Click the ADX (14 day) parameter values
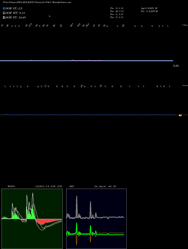The image size is (188, 249). [x=105, y=186]
